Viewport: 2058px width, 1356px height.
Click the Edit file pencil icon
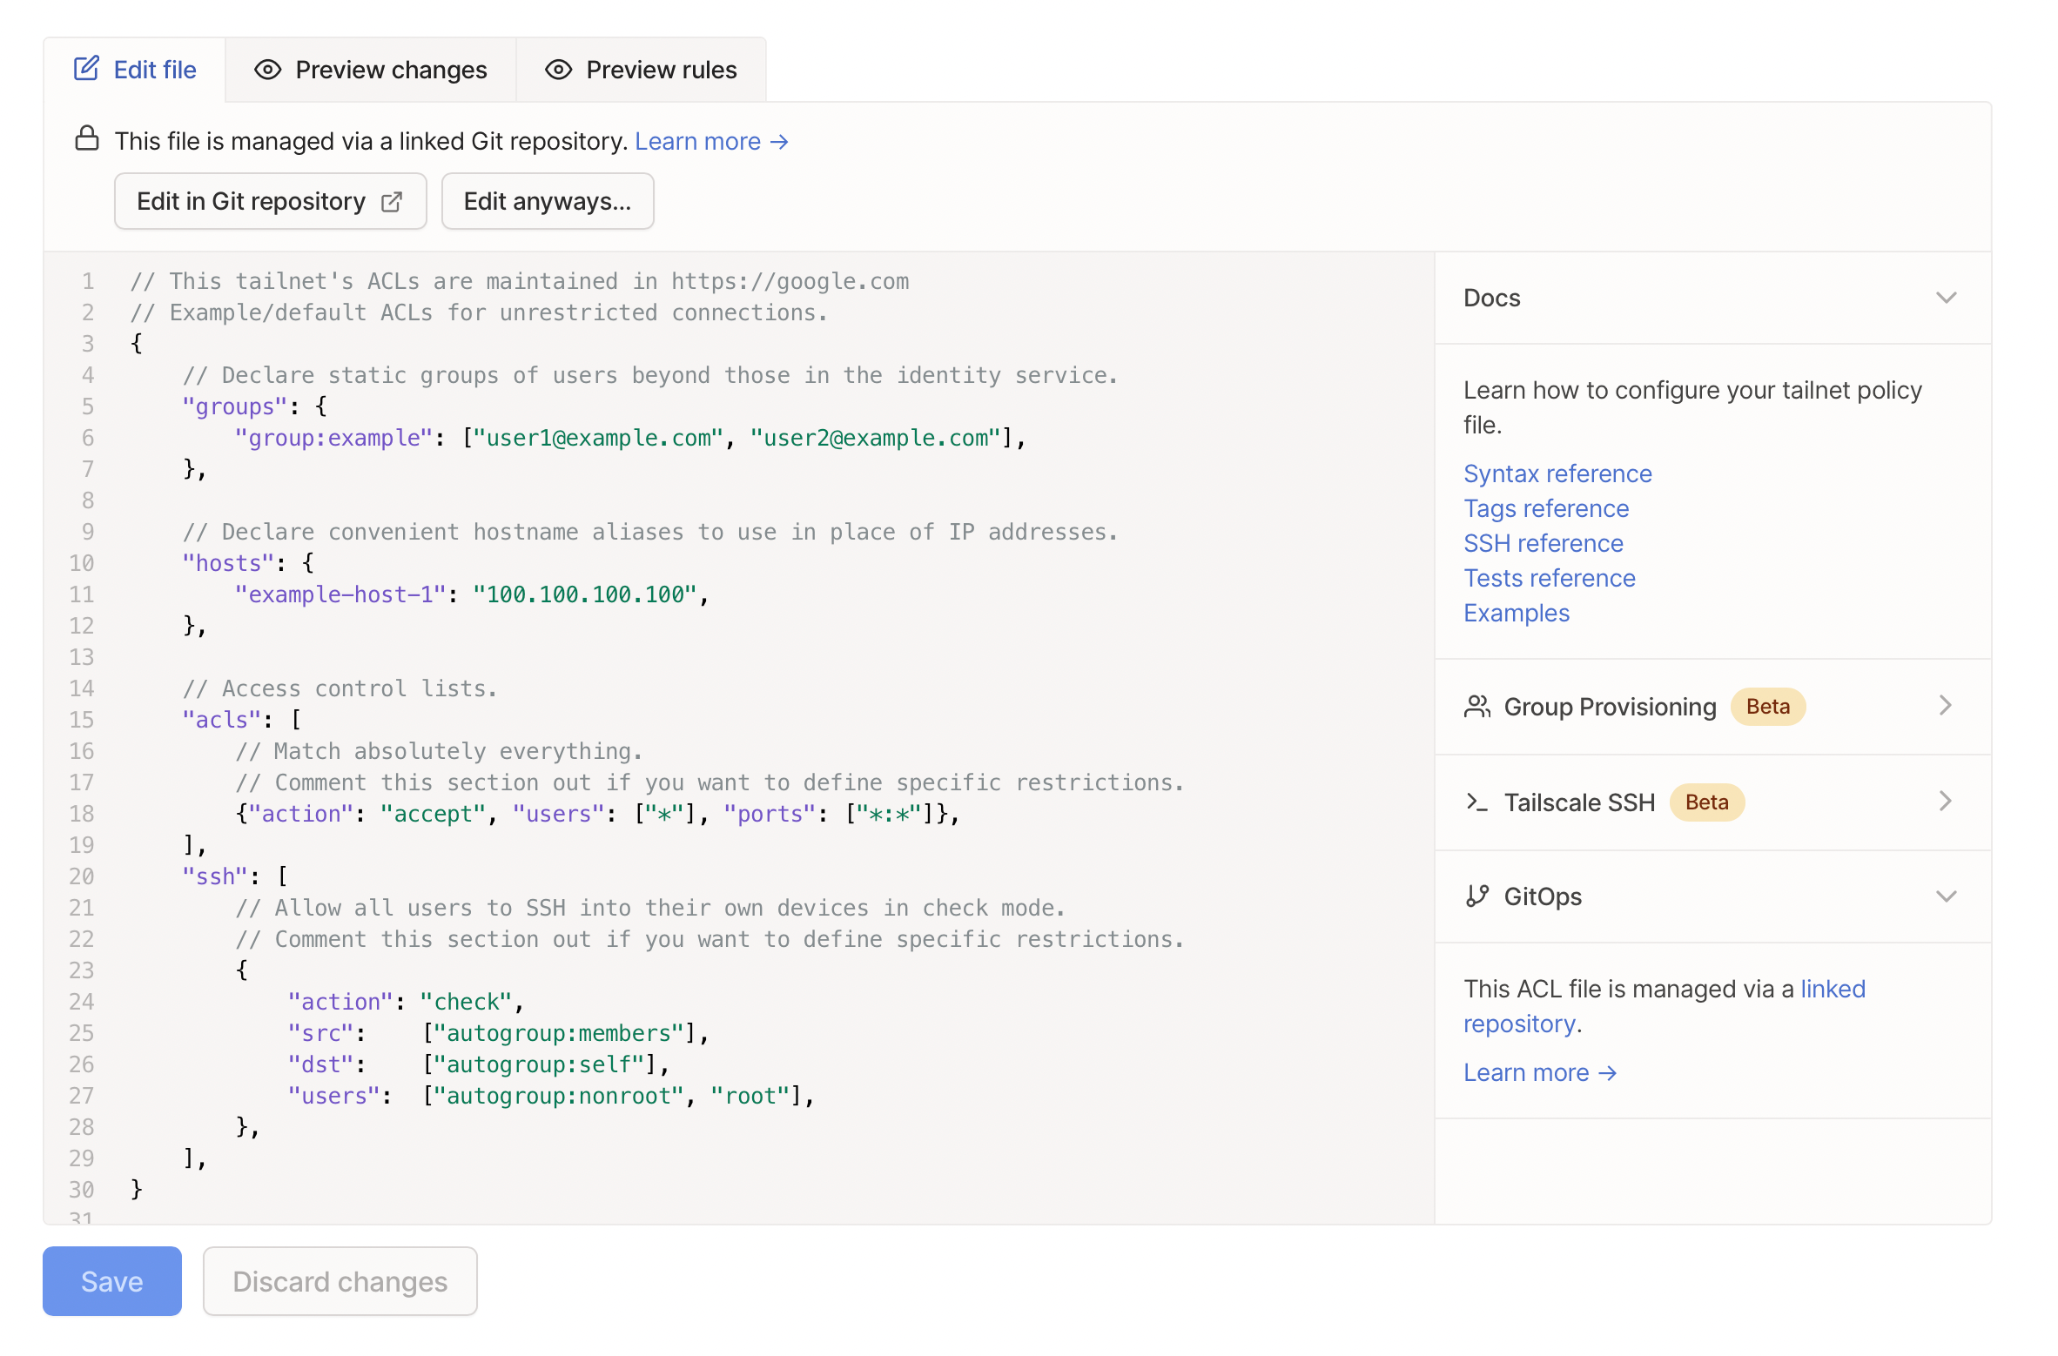pyautogui.click(x=86, y=70)
